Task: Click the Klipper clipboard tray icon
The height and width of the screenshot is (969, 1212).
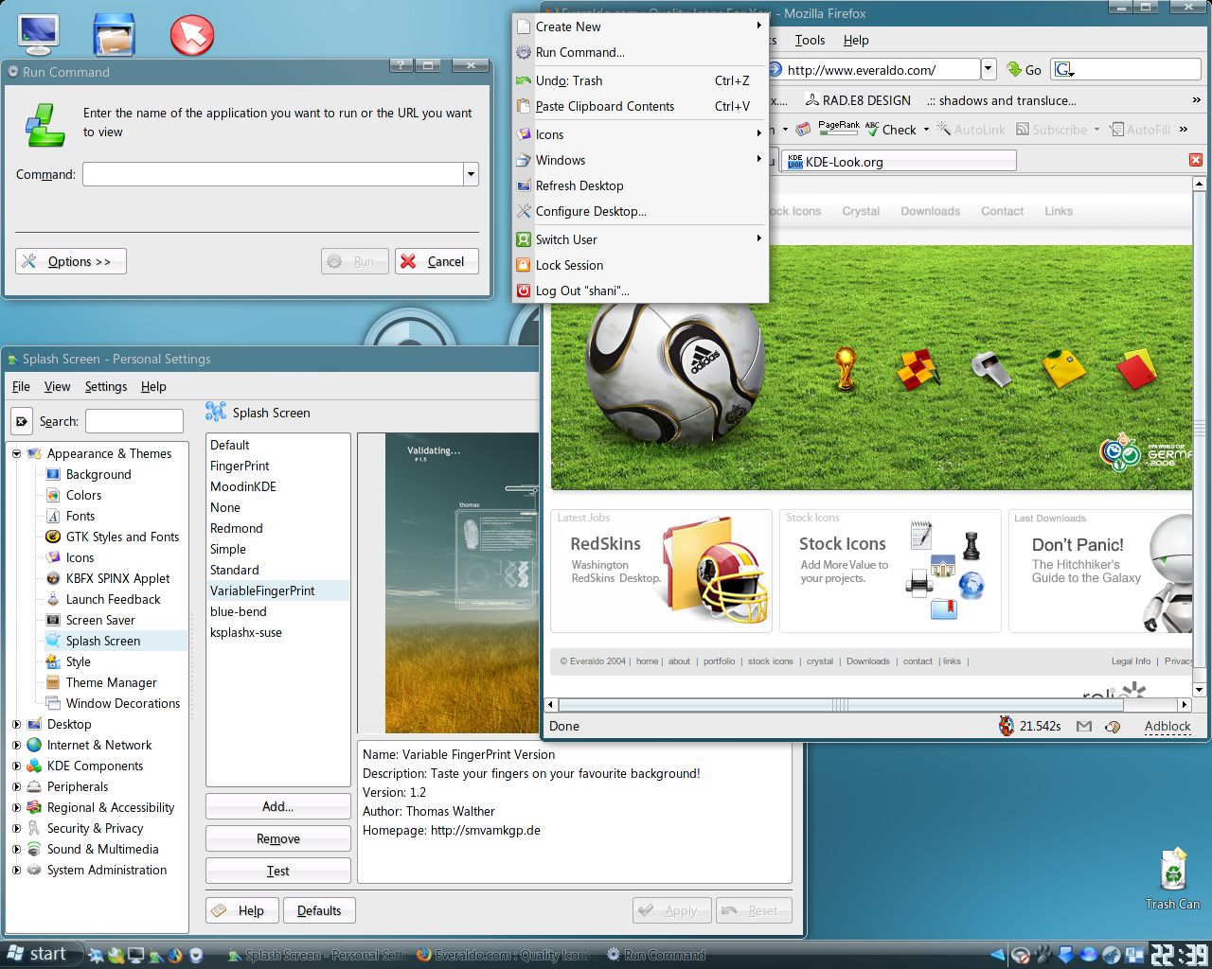Action: click(x=1134, y=955)
